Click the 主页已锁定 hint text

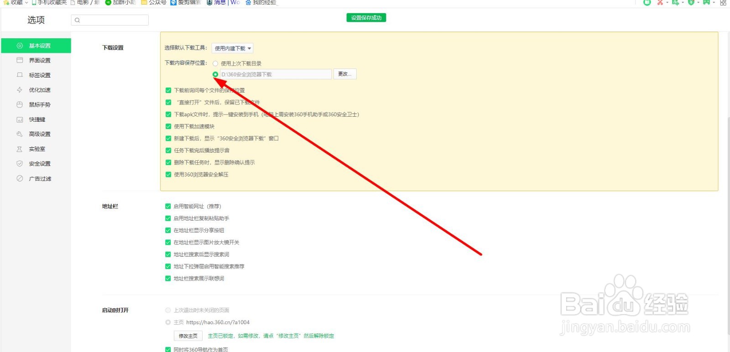tap(271, 336)
